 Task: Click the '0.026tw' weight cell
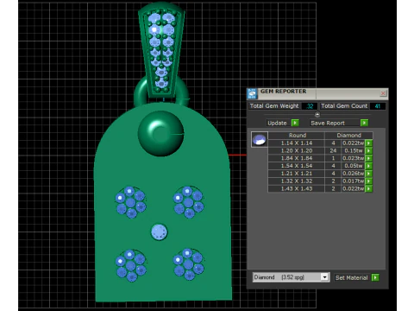pyautogui.click(x=353, y=174)
